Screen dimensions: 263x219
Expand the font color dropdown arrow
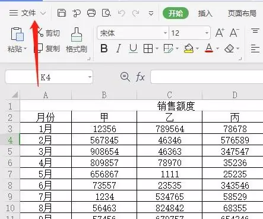217,48
